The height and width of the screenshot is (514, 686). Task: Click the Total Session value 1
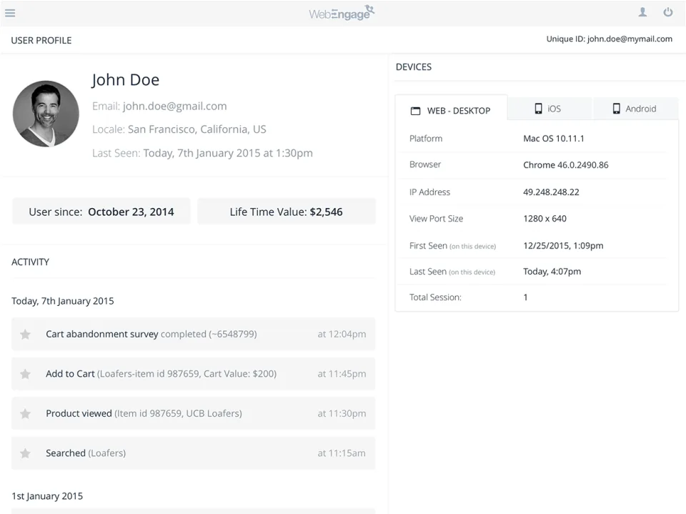point(525,297)
